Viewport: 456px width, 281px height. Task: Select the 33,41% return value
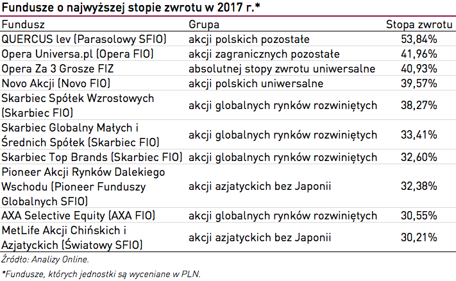[x=419, y=135]
